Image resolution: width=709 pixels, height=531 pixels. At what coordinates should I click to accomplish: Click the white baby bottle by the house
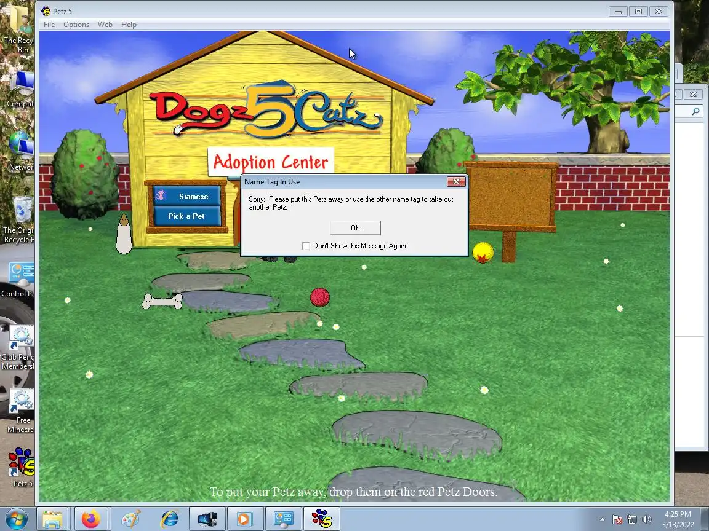[124, 234]
